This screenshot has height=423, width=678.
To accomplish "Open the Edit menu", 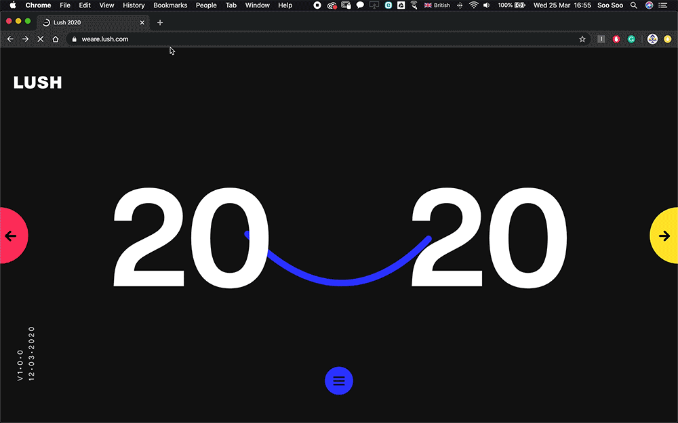I will [85, 5].
